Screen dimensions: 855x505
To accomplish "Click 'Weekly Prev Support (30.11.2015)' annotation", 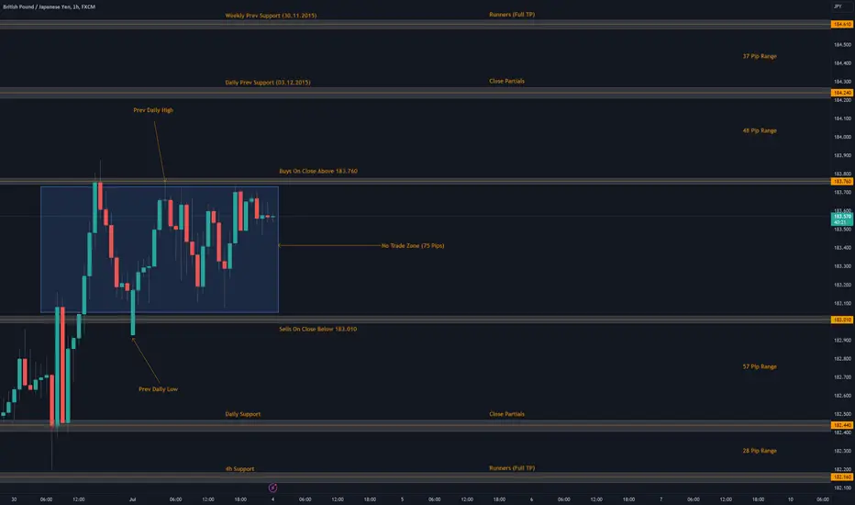I will click(x=271, y=16).
